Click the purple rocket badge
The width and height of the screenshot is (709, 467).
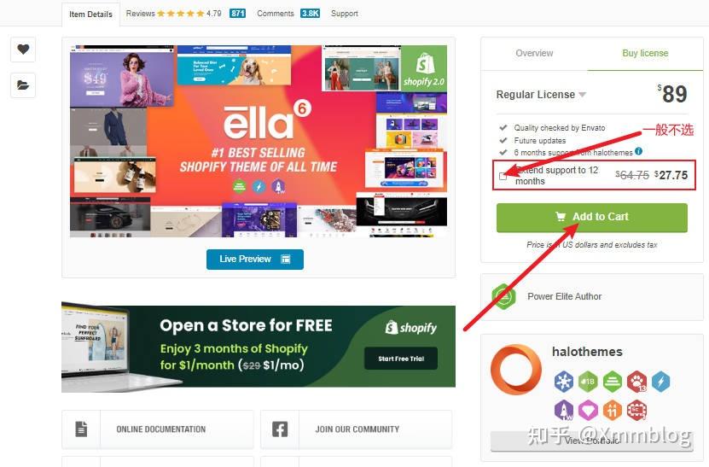point(563,411)
